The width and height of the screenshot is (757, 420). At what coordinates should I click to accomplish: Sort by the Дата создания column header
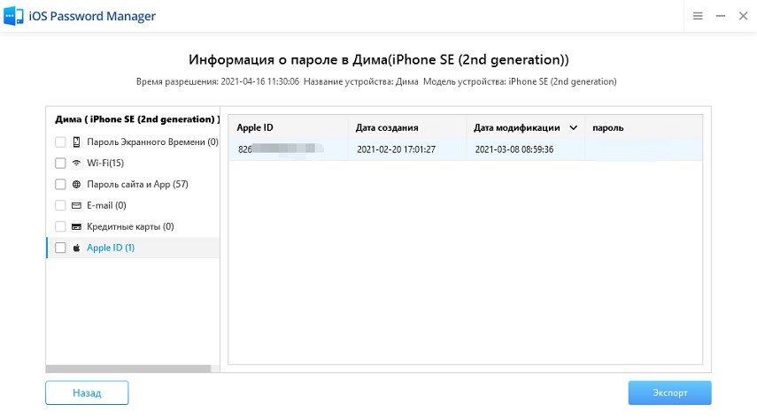[386, 127]
